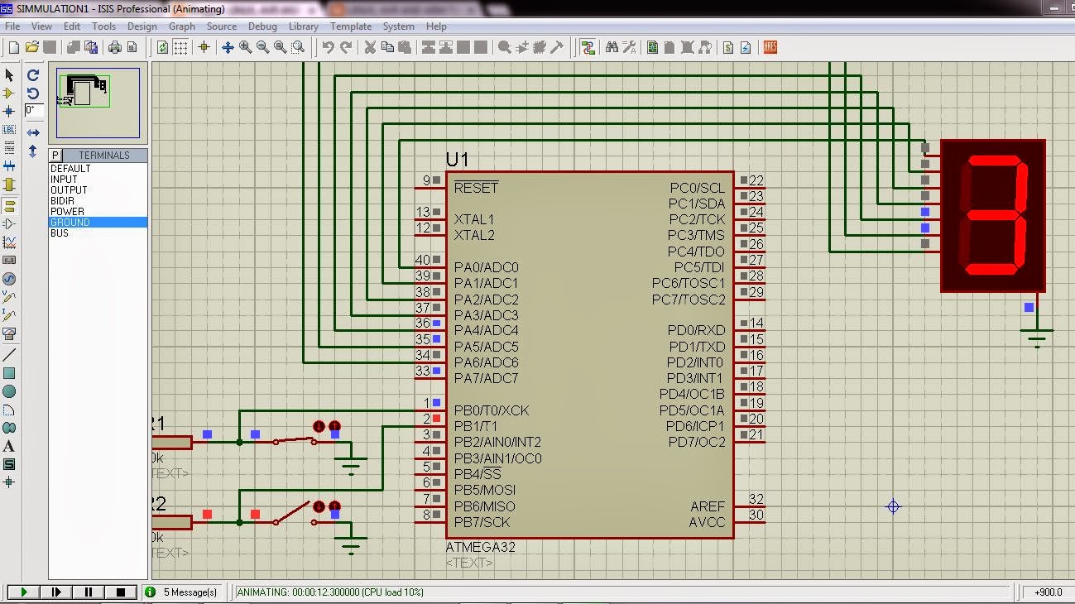Copy selection to clipboard icon
The image size is (1075, 604).
(x=387, y=47)
